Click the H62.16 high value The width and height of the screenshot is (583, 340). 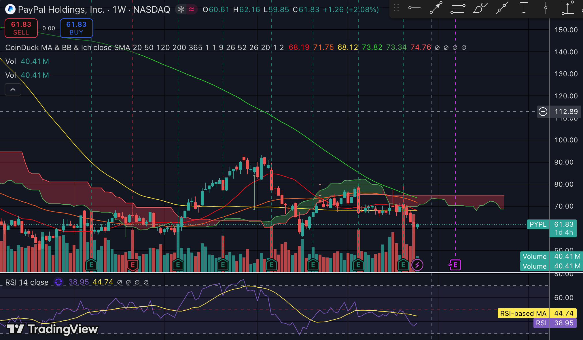coord(247,9)
